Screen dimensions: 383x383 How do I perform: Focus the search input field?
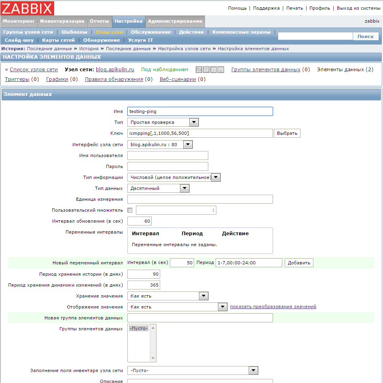coord(315,36)
